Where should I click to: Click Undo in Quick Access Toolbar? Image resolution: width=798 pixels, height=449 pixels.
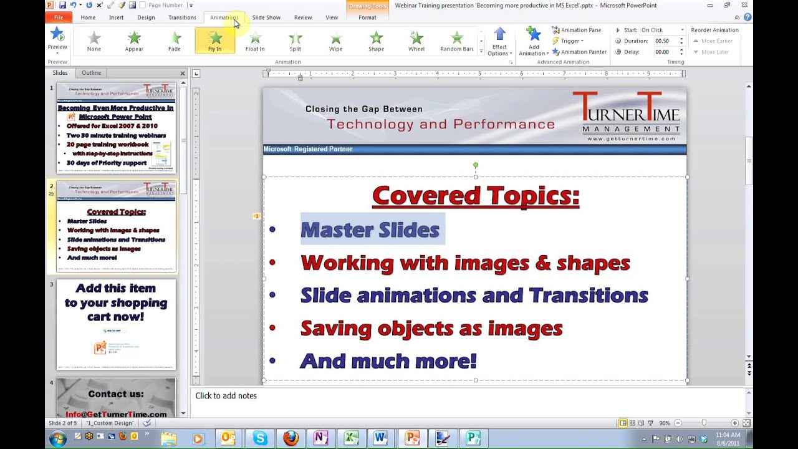click(74, 5)
